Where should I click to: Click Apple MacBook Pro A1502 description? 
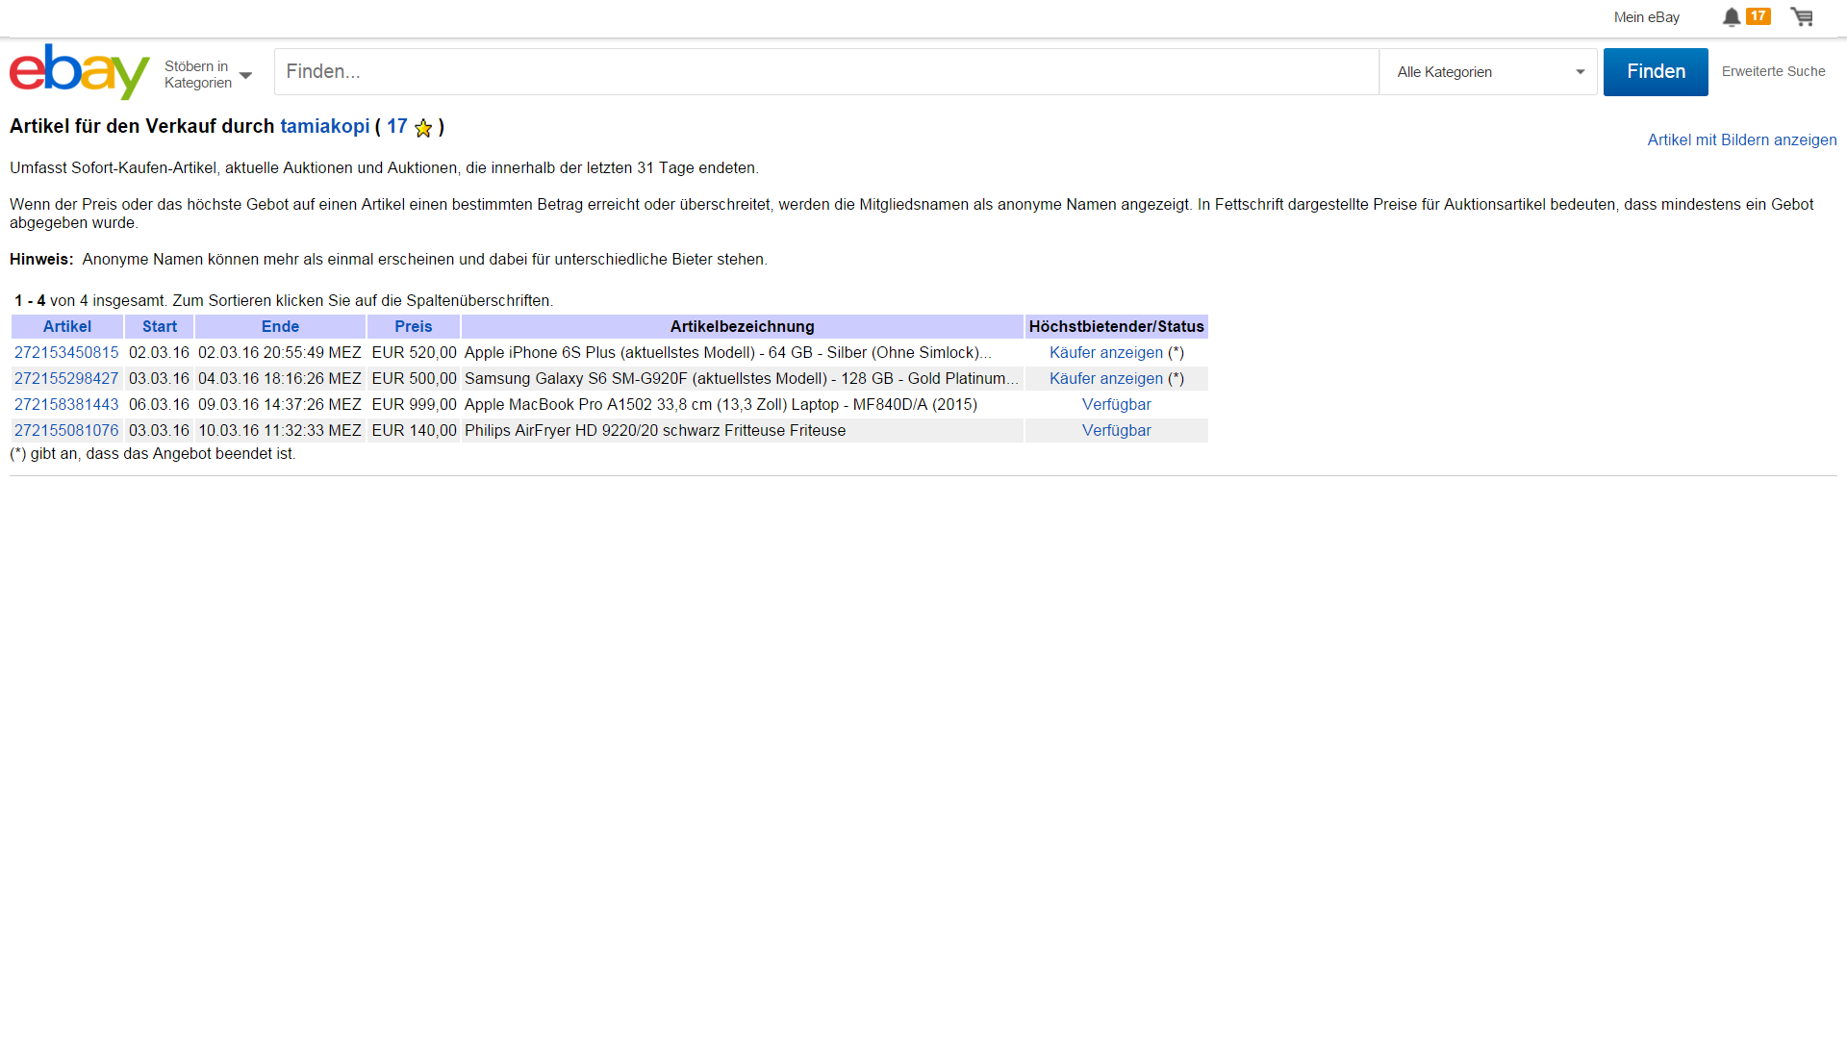click(x=721, y=405)
